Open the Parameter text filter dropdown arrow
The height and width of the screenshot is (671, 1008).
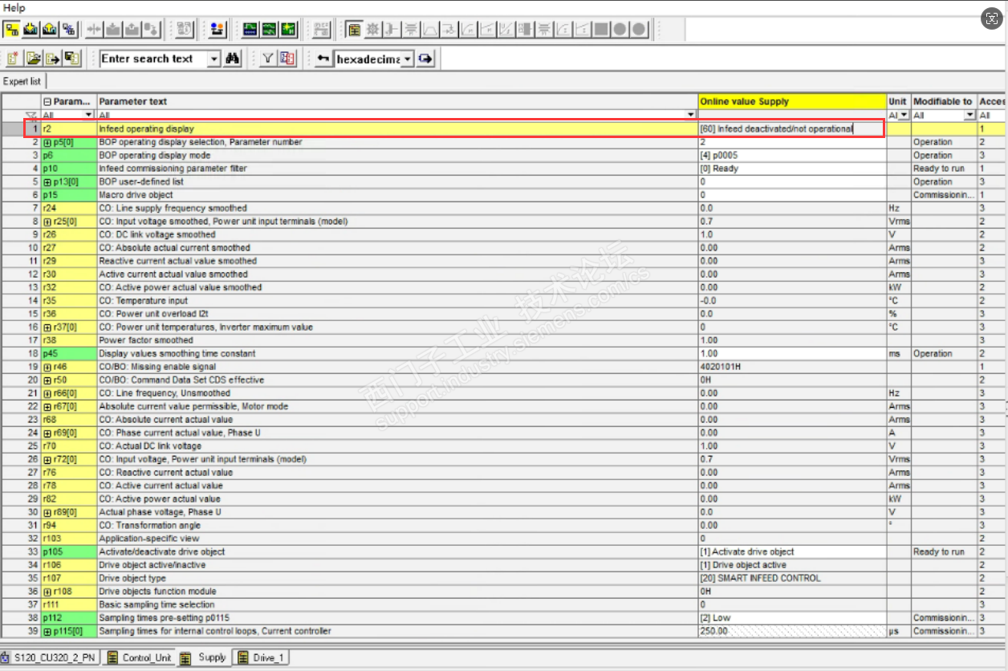click(x=691, y=116)
